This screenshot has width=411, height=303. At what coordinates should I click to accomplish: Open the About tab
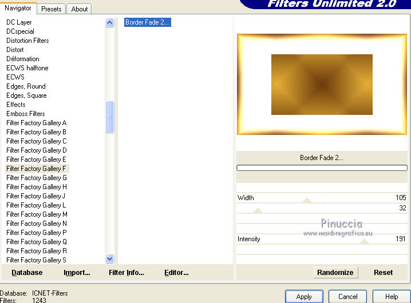[80, 9]
